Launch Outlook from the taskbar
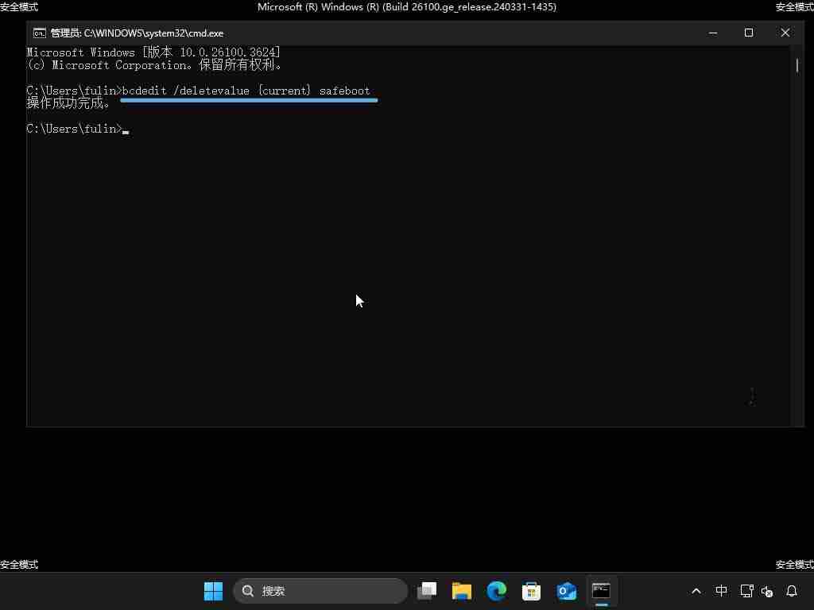814x610 pixels. [567, 591]
